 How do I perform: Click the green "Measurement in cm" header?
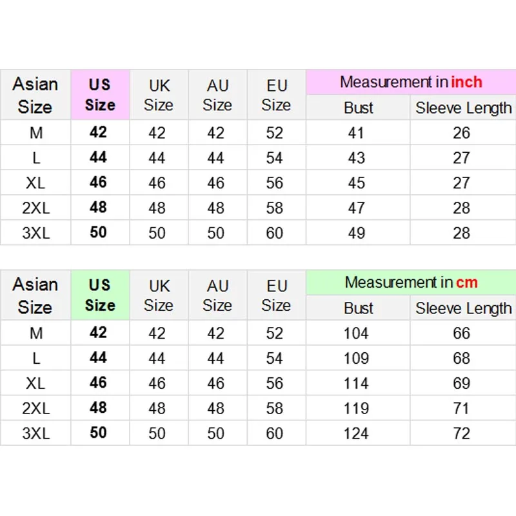coord(411,283)
